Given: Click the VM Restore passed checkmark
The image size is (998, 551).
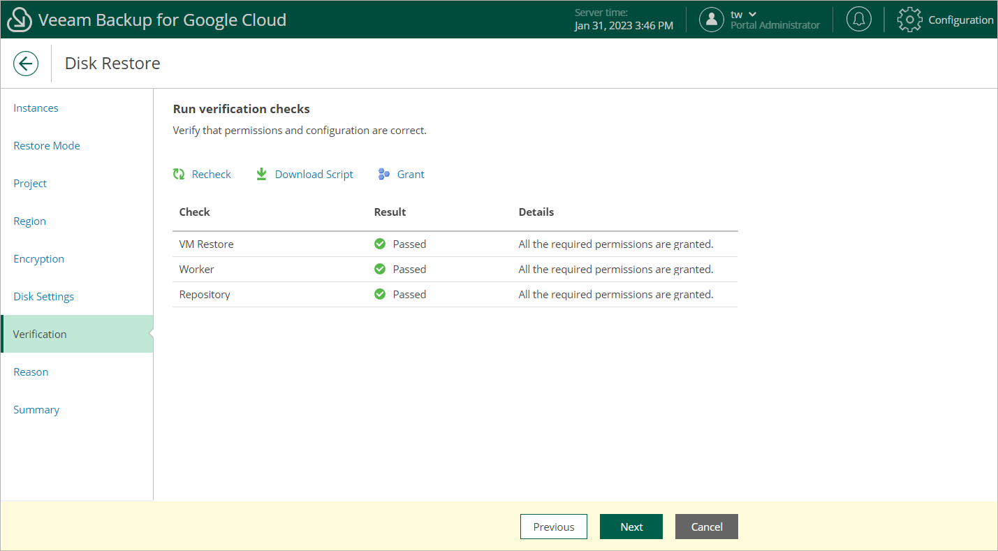Looking at the screenshot, I should pyautogui.click(x=380, y=244).
